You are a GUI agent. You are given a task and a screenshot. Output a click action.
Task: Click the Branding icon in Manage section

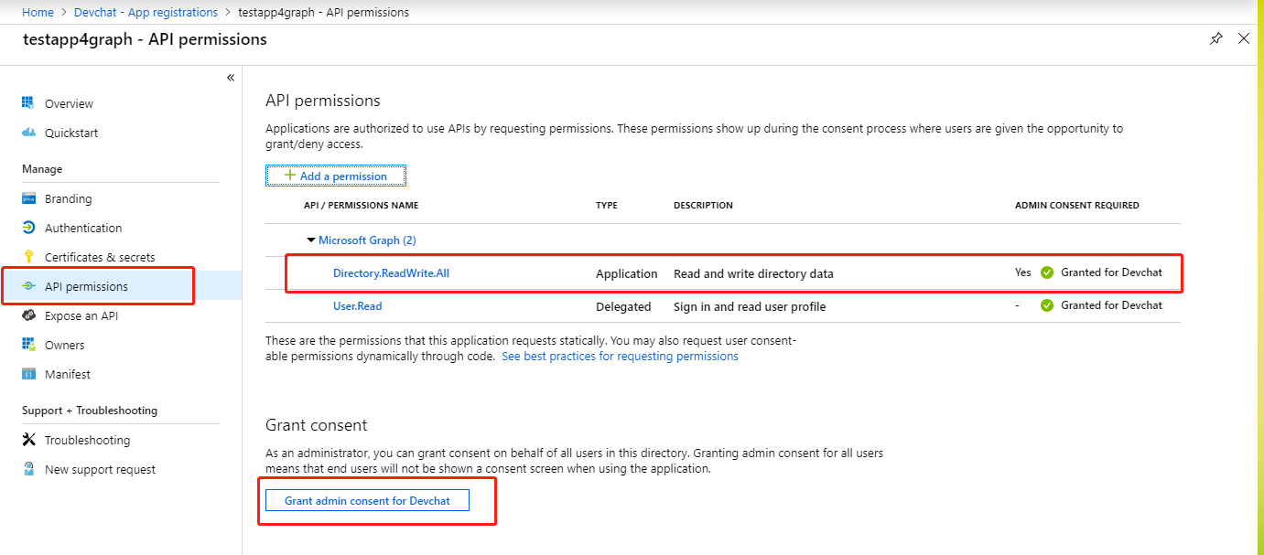tap(28, 198)
